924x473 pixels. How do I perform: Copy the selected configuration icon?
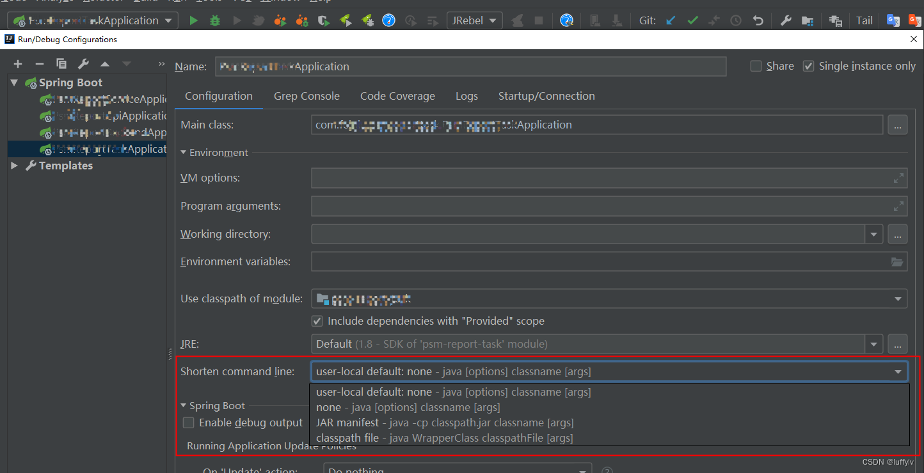61,64
